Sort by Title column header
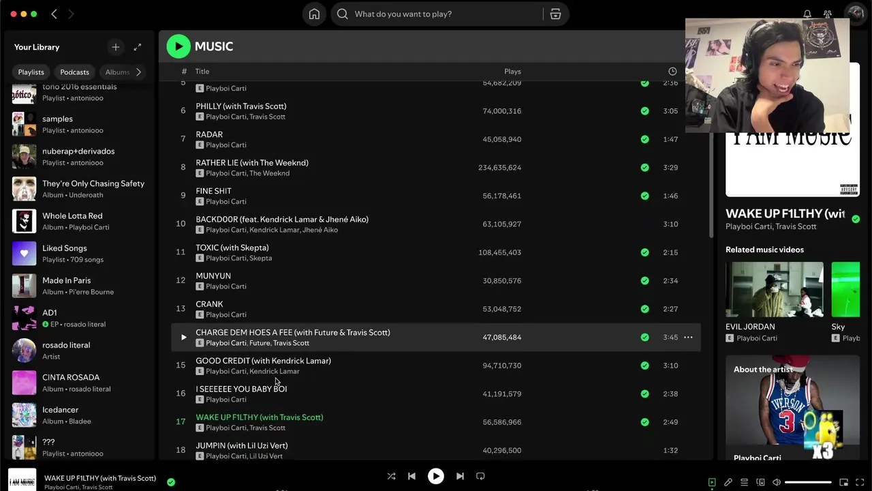The width and height of the screenshot is (872, 491). (202, 71)
